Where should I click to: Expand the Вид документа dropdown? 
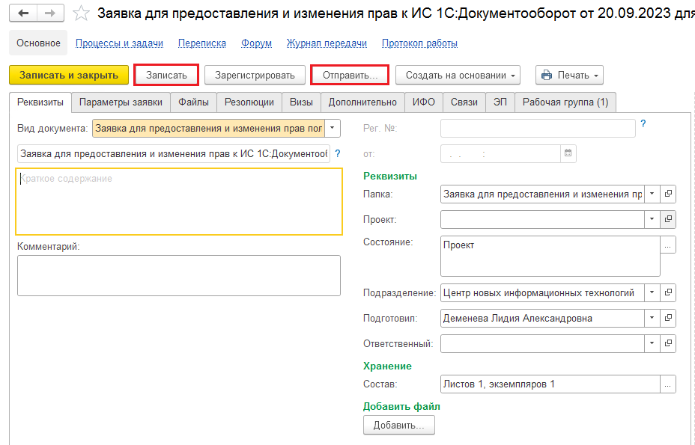333,129
